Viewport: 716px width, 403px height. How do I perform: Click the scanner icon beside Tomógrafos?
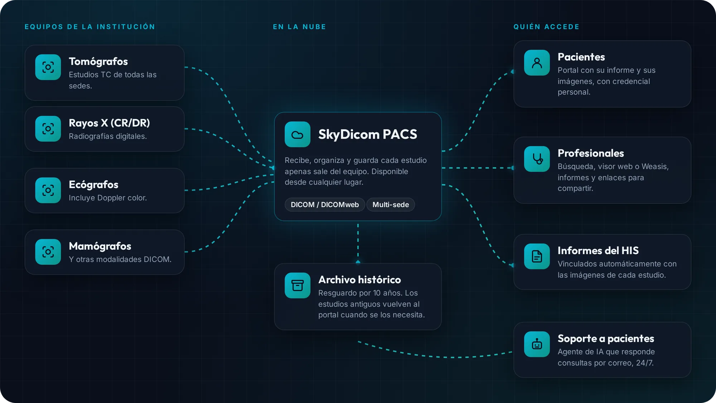[48, 67]
